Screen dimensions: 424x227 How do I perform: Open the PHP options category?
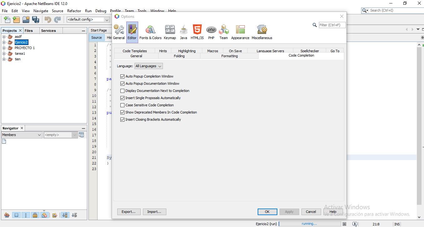tap(211, 32)
